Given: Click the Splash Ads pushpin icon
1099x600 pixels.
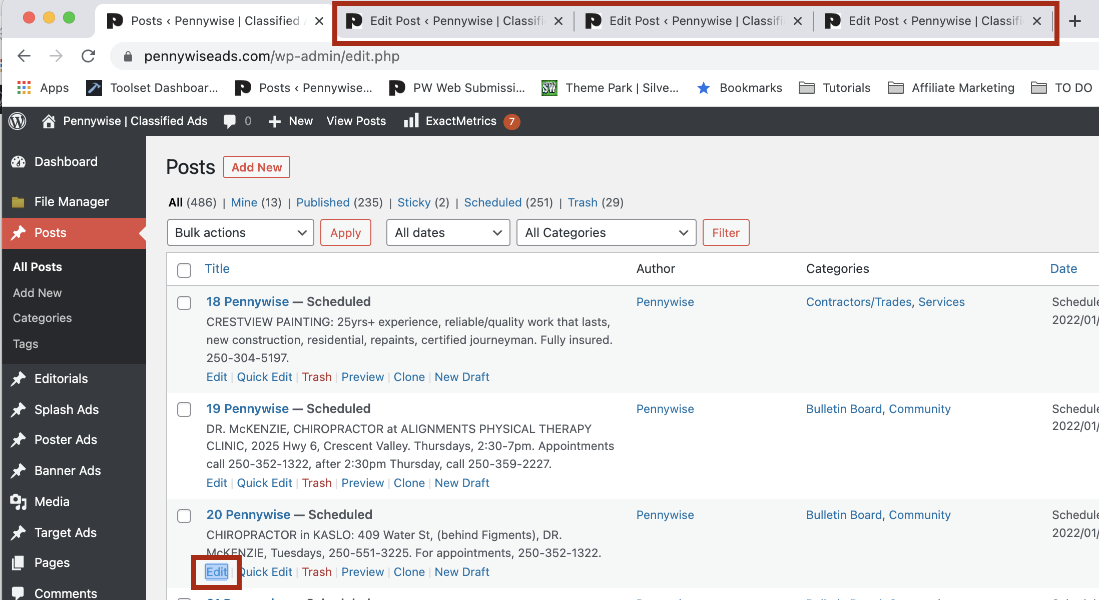Looking at the screenshot, I should [x=19, y=409].
